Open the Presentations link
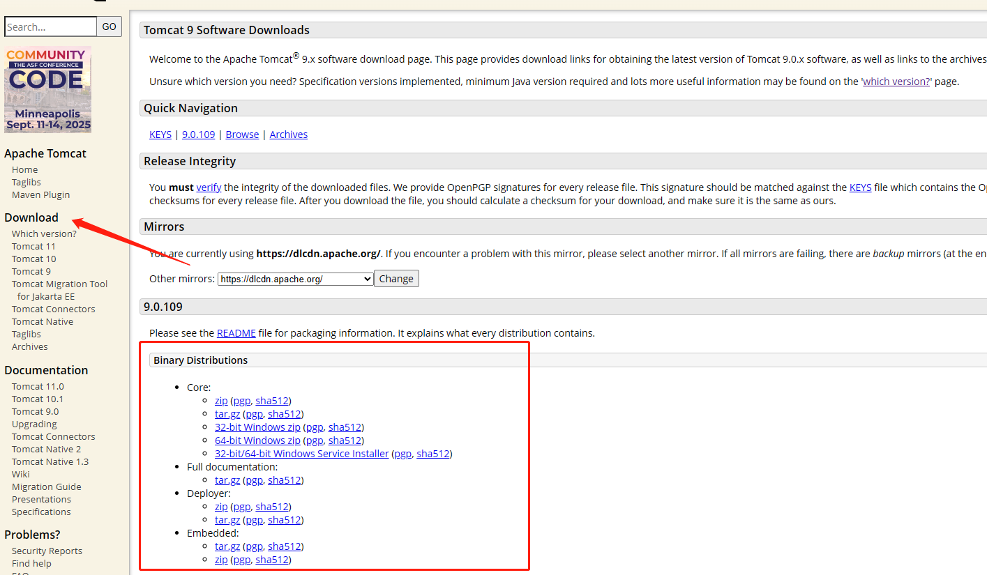Screen dimensions: 987x575 [x=41, y=499]
